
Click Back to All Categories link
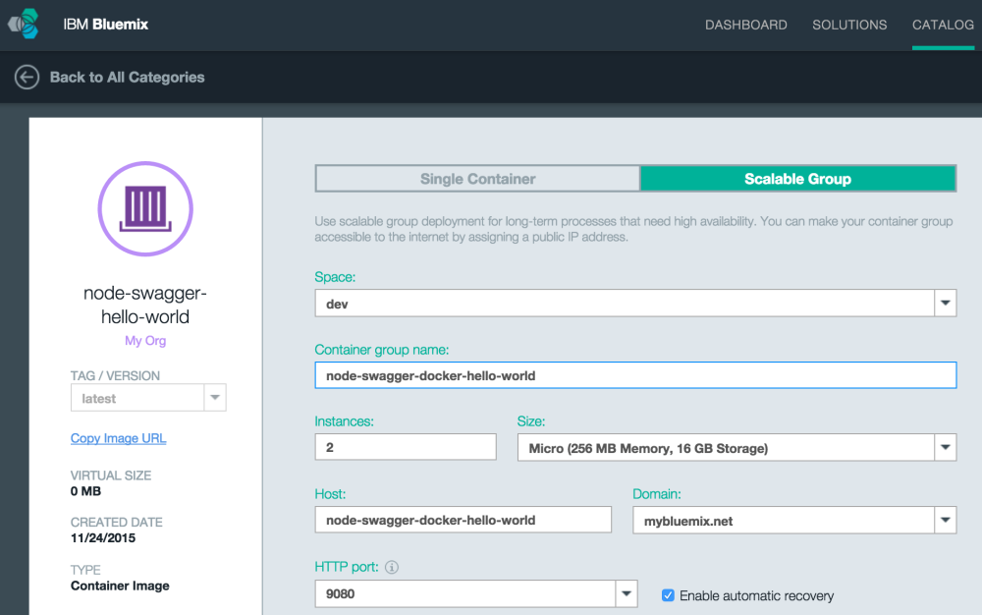(127, 77)
